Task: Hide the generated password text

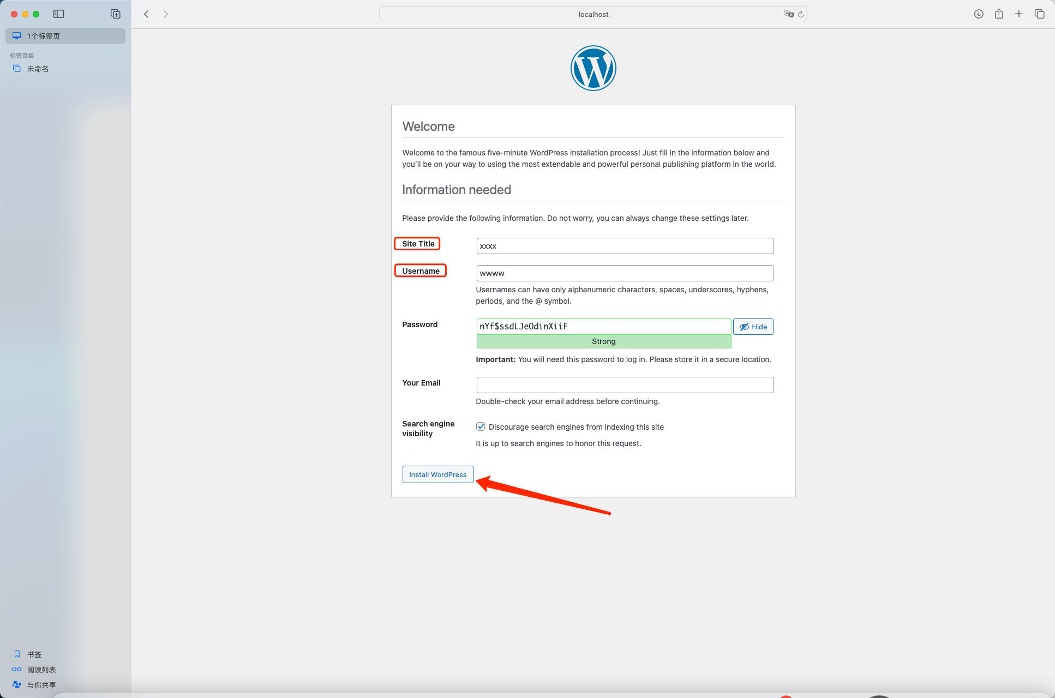Action: point(753,327)
